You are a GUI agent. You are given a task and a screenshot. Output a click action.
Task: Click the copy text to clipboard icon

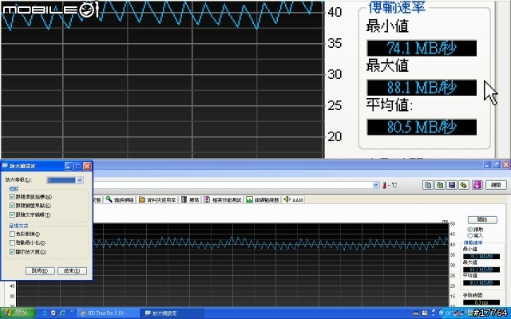[428, 185]
